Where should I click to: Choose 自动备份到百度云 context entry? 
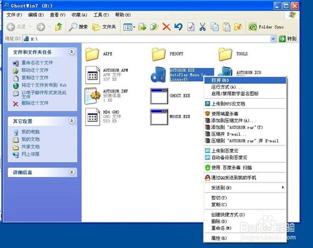(245, 157)
